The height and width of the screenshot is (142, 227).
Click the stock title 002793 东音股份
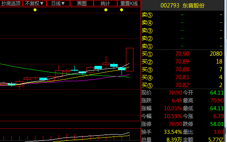183,5
